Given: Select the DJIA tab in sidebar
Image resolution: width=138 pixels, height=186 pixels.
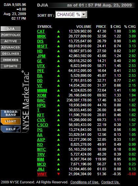Looking at the screenshot, I should point(11,29).
